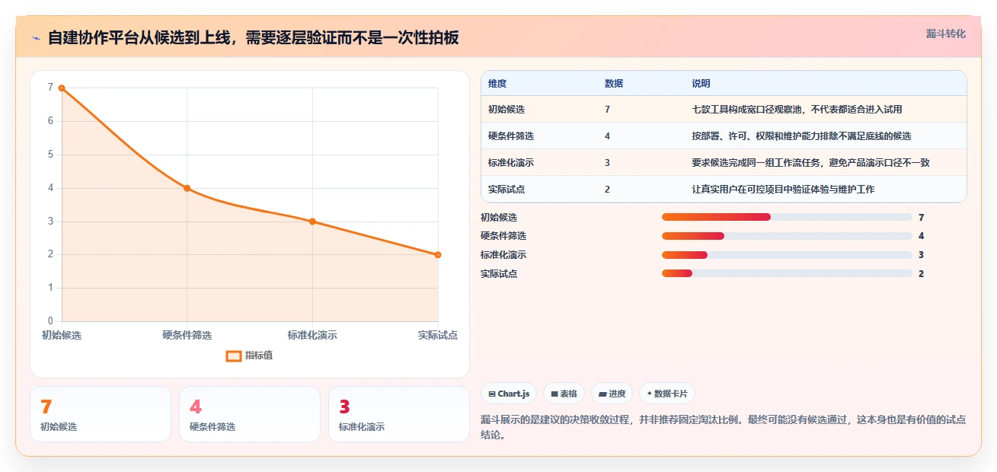Click the 硬条件筛选 x-axis label
Screen dimensions: 997x472
[187, 335]
